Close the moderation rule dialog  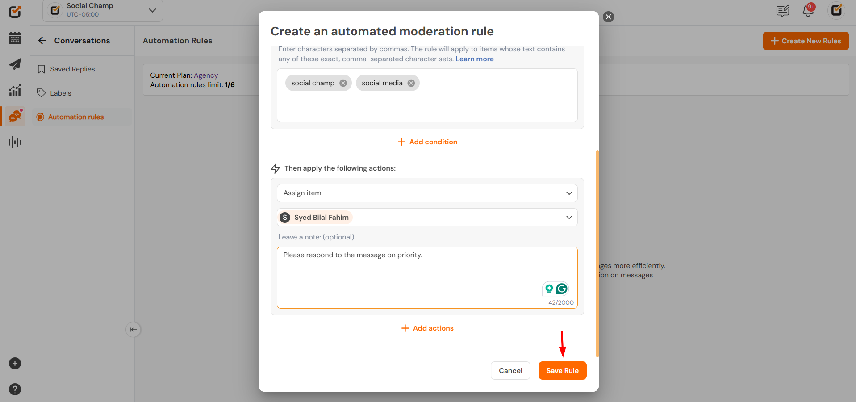608,17
